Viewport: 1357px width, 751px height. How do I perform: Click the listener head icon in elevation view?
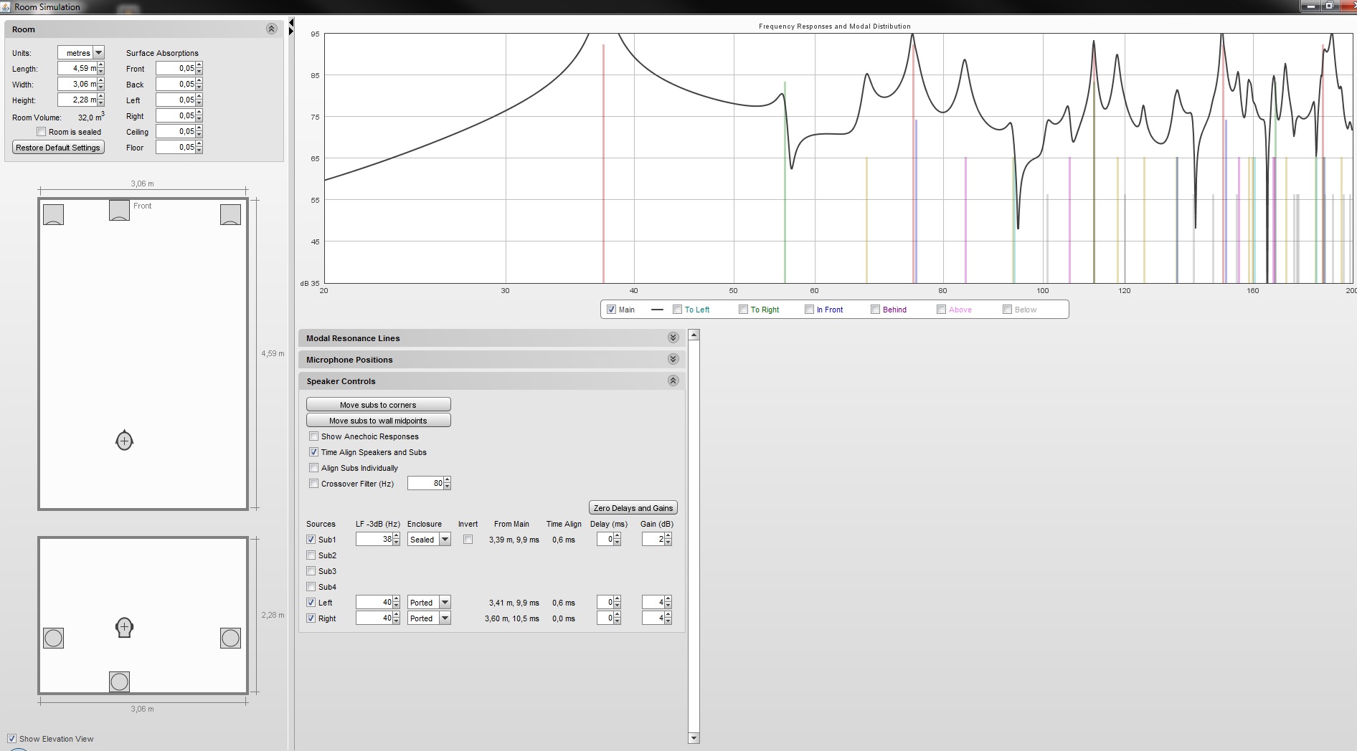(124, 628)
